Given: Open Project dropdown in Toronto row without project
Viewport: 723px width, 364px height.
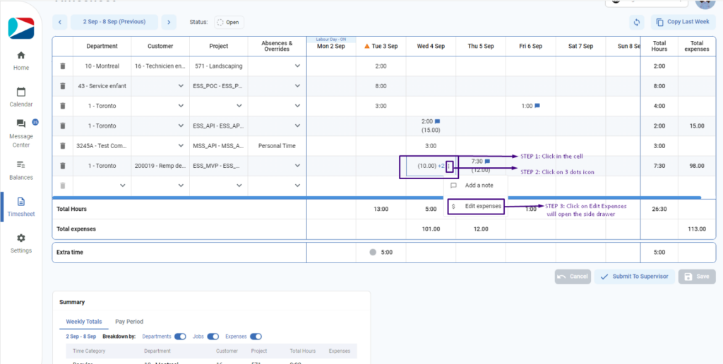Looking at the screenshot, I should (239, 106).
